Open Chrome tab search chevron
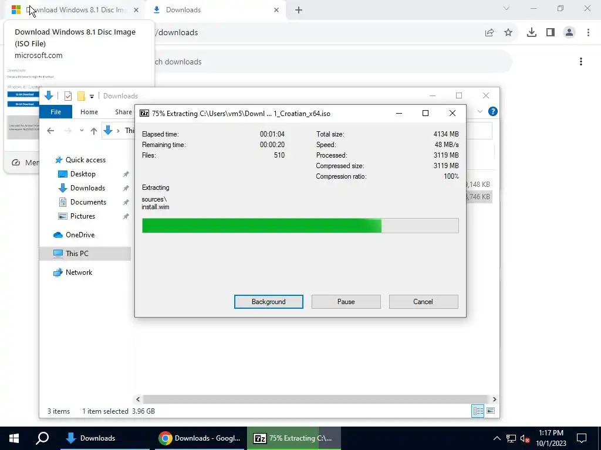This screenshot has width=601, height=450. 507,8
